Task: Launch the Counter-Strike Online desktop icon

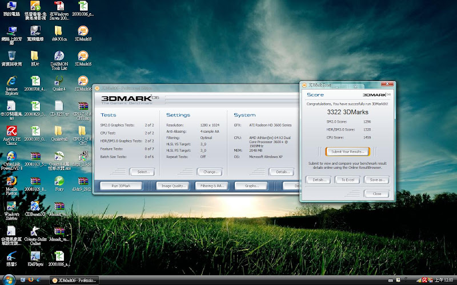Action: (x=35, y=231)
